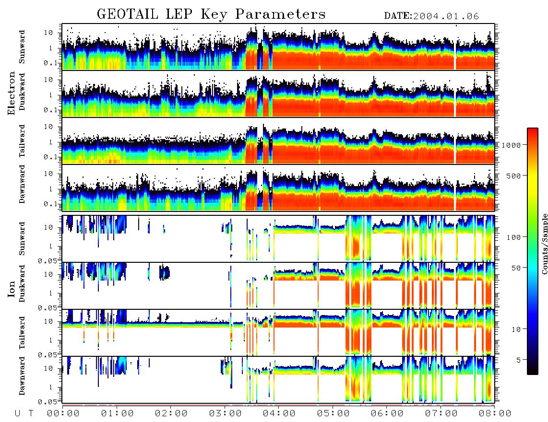
Task: Click inside the Ion Dawnward spectrogram plot
Action: (278, 380)
